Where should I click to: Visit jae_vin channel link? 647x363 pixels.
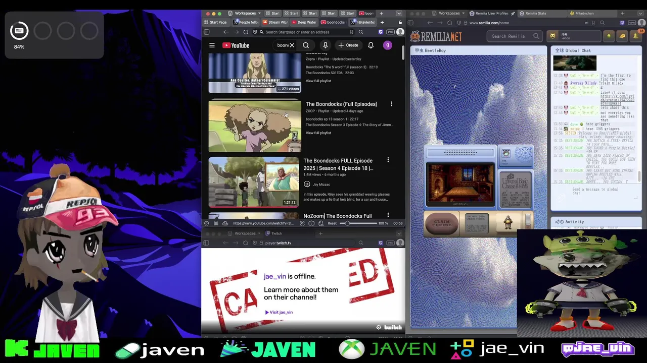279,312
